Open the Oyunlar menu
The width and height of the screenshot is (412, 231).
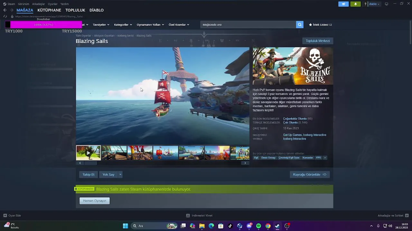coord(53,4)
